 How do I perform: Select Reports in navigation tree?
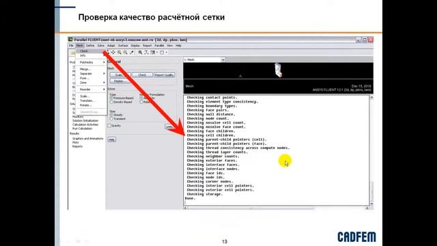(77, 146)
